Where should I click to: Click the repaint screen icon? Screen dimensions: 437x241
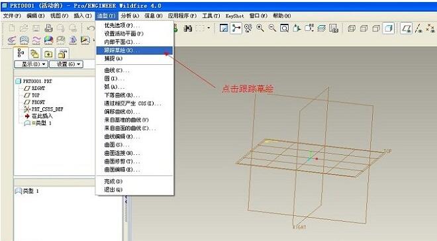coord(224,28)
